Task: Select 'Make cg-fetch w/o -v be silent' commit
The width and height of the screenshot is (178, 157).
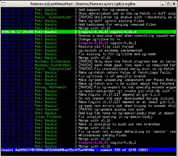Action: [126, 84]
